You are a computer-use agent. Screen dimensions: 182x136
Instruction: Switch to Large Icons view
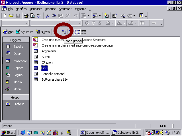(x=64, y=32)
